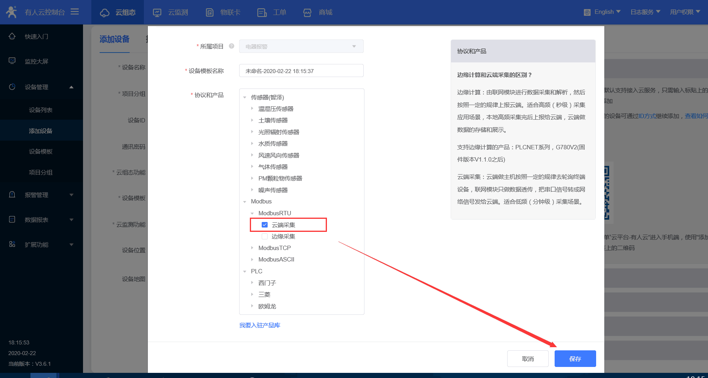708x378 pixels.
Task: Click the hamburger menu icon in header
Action: tap(75, 12)
